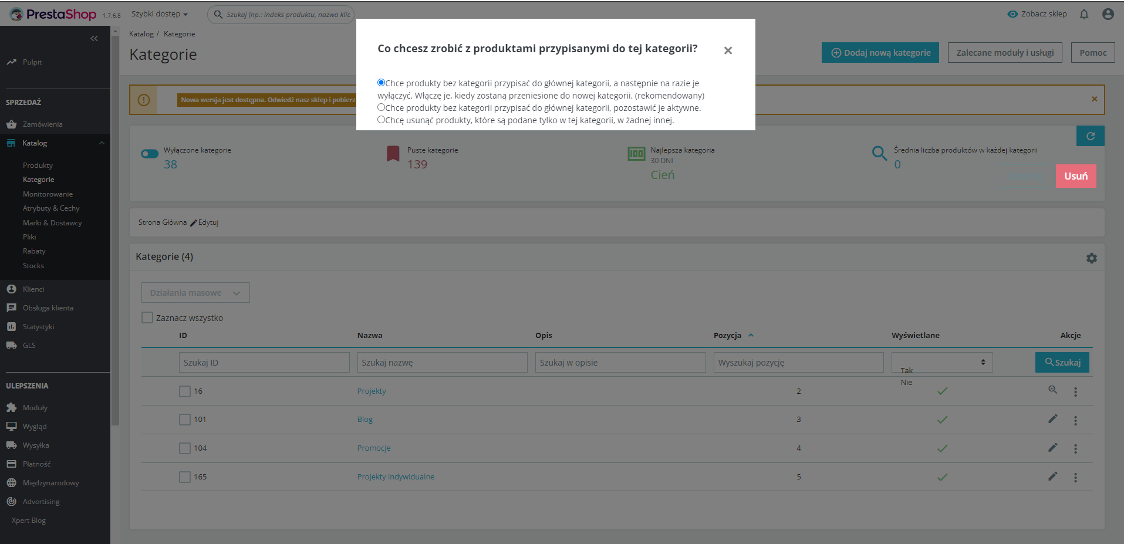Image resolution: width=1124 pixels, height=544 pixels.
Task: Click the GLS truck icon
Action: [11, 346]
